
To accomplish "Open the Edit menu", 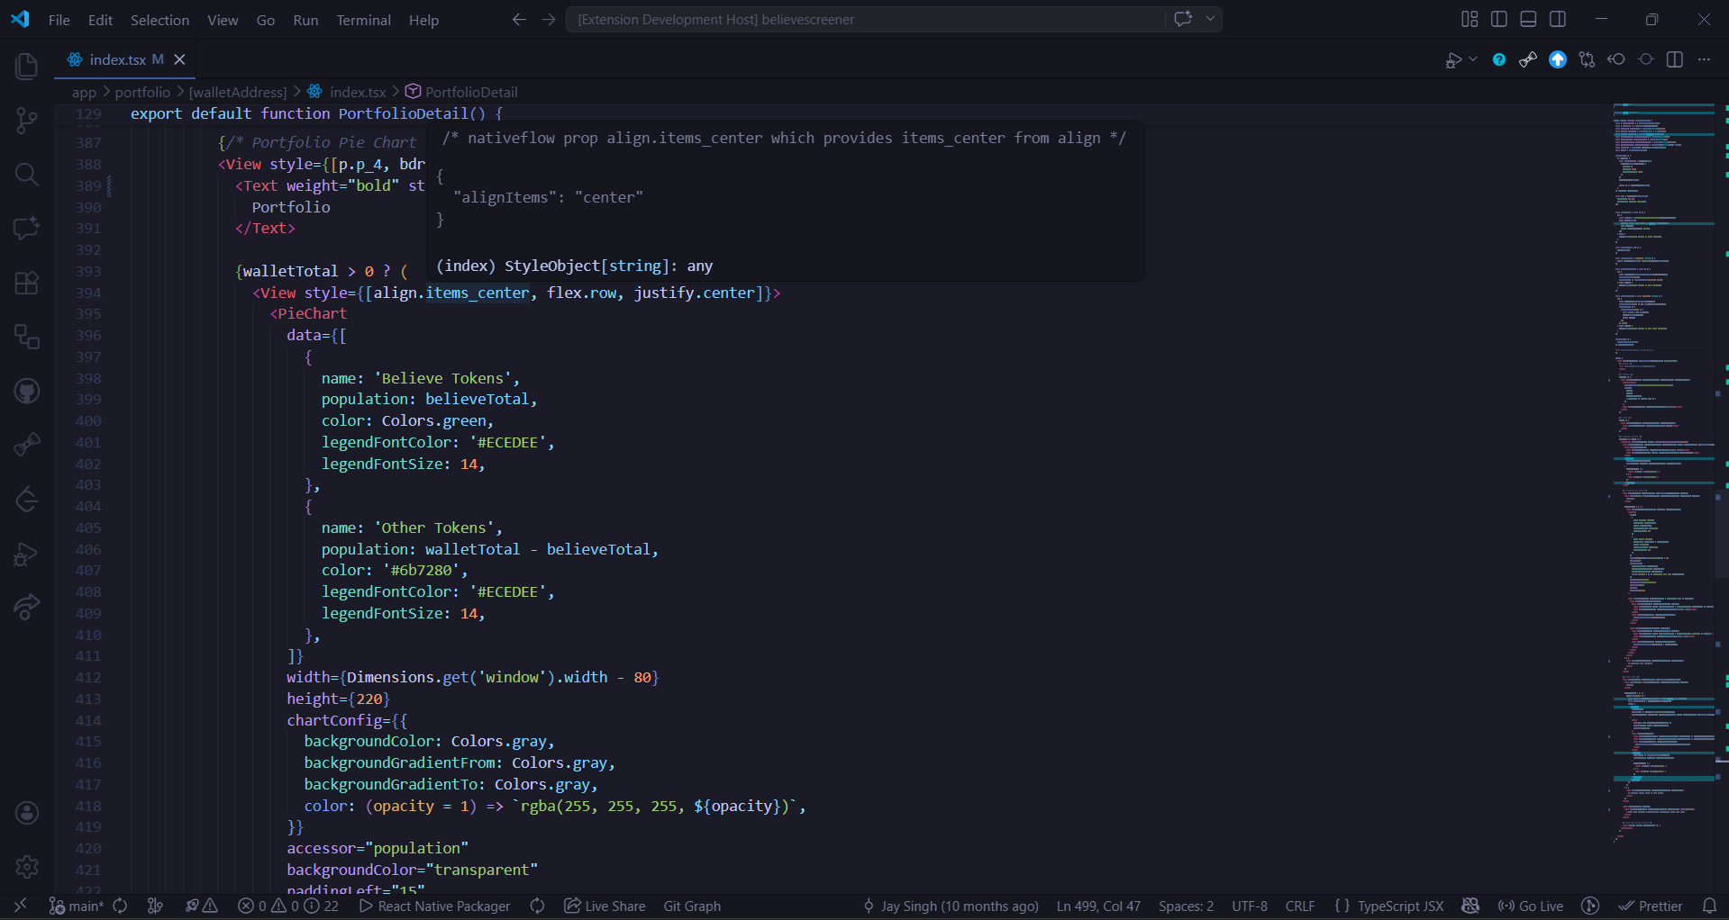I will tap(100, 20).
